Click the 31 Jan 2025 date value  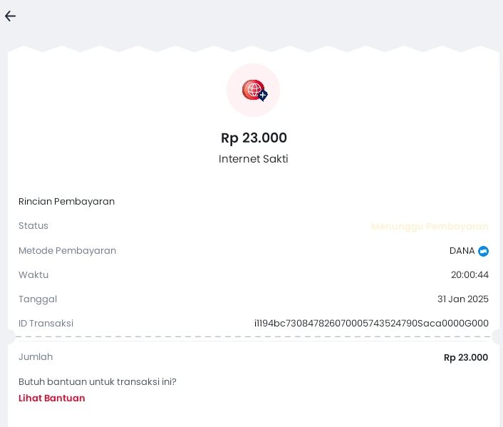(463, 299)
